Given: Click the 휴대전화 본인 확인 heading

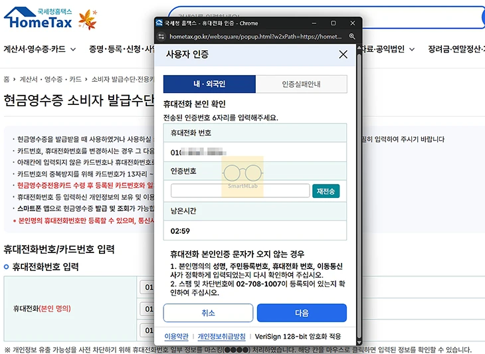Looking at the screenshot, I should [x=195, y=104].
